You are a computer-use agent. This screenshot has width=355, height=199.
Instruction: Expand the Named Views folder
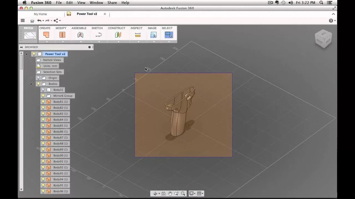pyautogui.click(x=31, y=60)
